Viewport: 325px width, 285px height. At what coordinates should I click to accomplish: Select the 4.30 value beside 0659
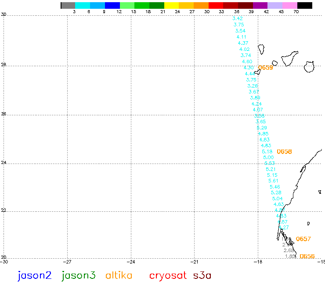(249, 68)
